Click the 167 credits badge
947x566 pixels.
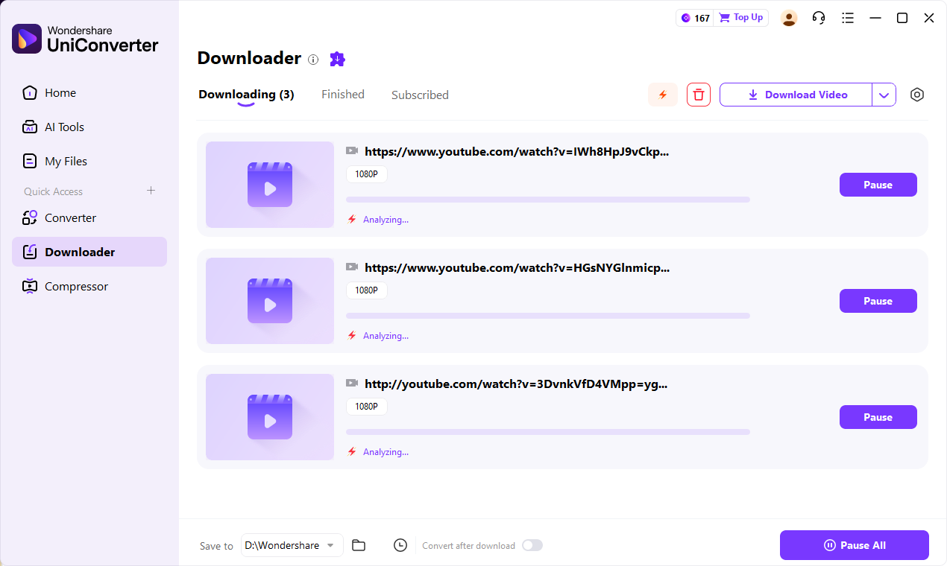pos(695,18)
